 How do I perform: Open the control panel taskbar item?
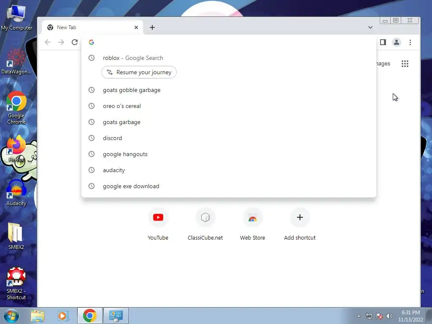116,316
